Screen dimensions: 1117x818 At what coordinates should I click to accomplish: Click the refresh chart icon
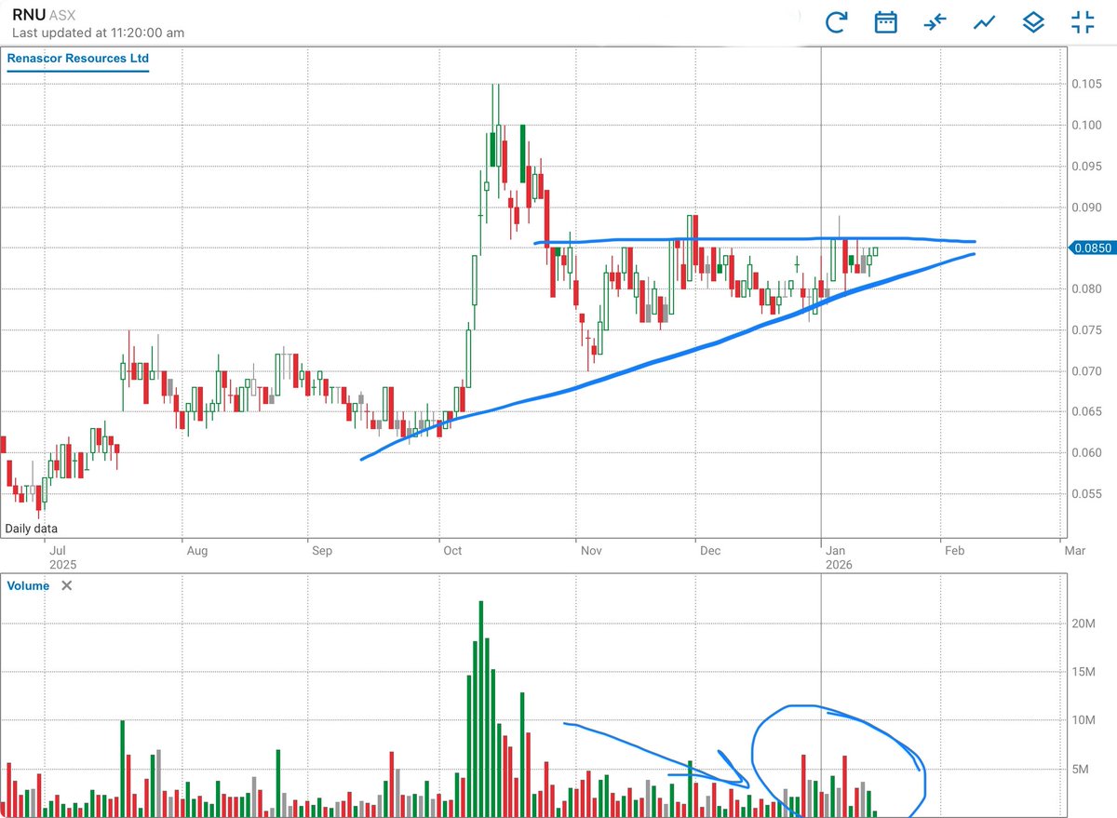(x=836, y=22)
